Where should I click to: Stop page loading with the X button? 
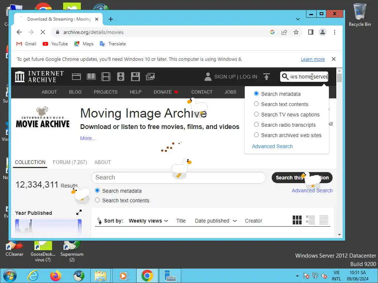(x=43, y=32)
